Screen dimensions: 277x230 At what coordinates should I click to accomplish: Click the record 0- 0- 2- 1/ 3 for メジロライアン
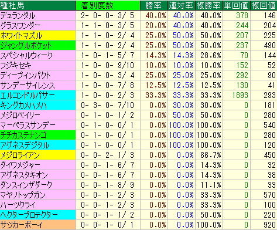click(108, 155)
